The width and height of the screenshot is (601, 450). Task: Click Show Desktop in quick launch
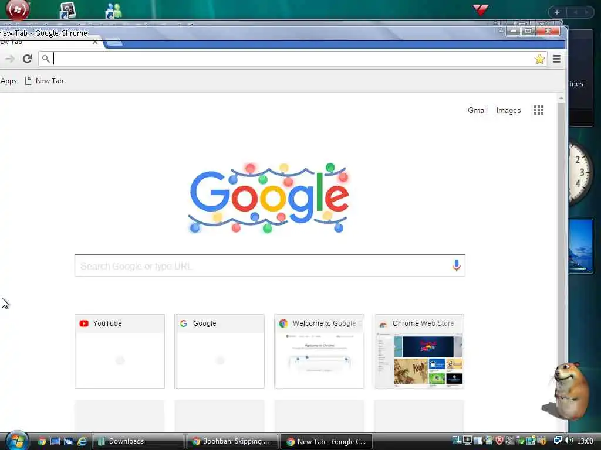pyautogui.click(x=55, y=442)
